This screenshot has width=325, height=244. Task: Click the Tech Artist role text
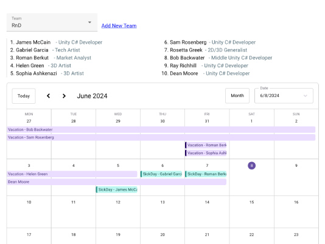click(68, 50)
